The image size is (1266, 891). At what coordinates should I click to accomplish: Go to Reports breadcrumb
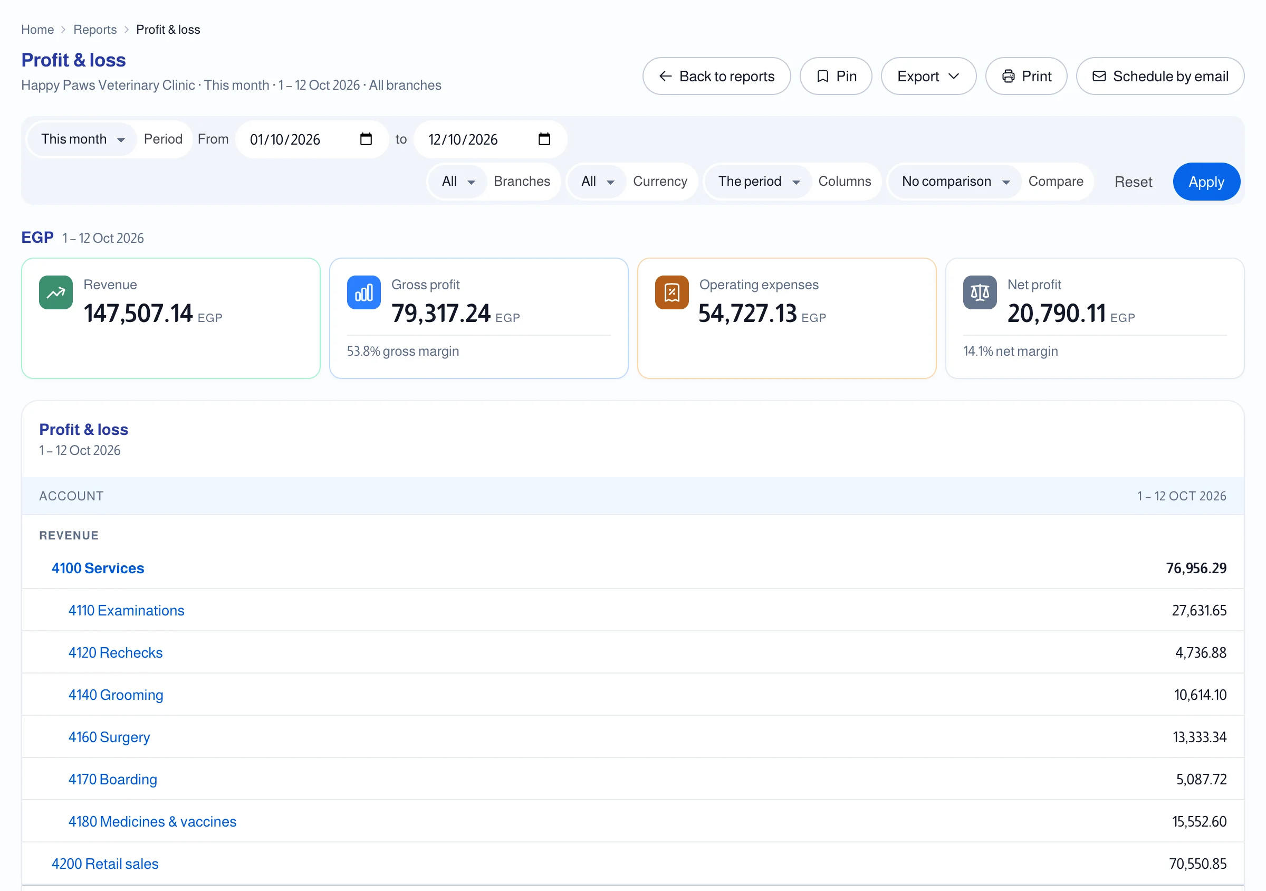coord(95,29)
